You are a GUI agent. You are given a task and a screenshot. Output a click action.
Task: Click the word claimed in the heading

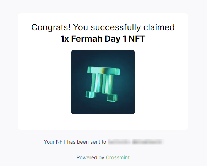point(159,27)
